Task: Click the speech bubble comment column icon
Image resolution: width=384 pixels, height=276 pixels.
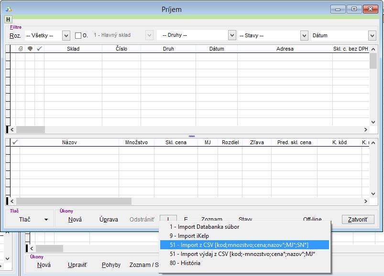Action: [30, 49]
